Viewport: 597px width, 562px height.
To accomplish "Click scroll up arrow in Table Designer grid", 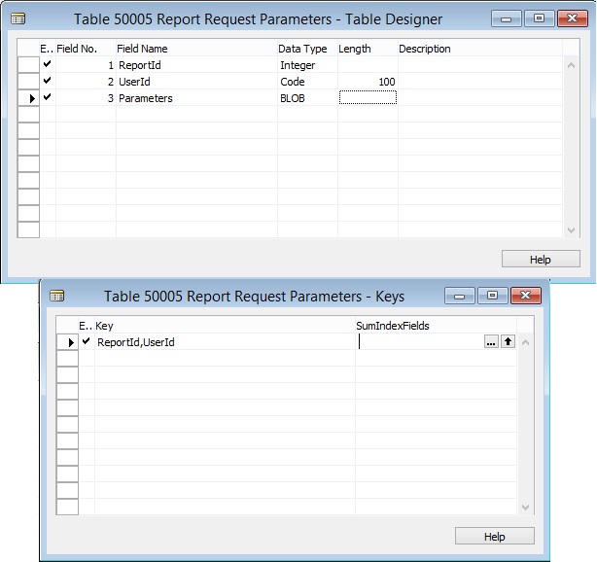I will pyautogui.click(x=571, y=65).
